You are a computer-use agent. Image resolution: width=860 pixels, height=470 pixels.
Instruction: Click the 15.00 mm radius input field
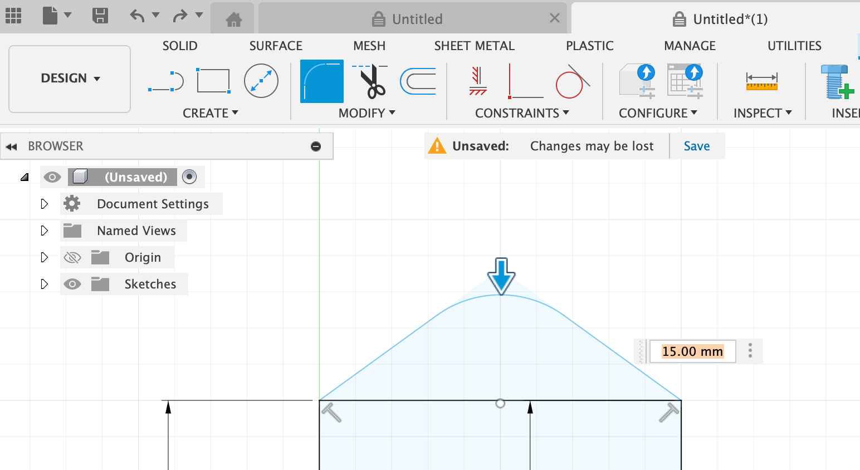click(x=692, y=351)
